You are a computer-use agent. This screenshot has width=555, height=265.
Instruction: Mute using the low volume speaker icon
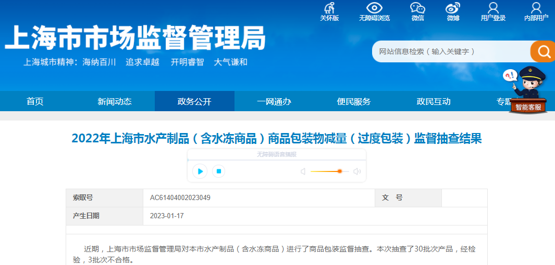[x=303, y=171]
